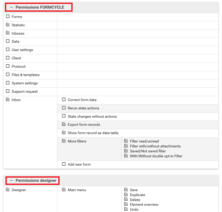Image resolution: width=222 pixels, height=212 pixels.
Task: Collapse the Permissions designer section
Action: point(11,180)
